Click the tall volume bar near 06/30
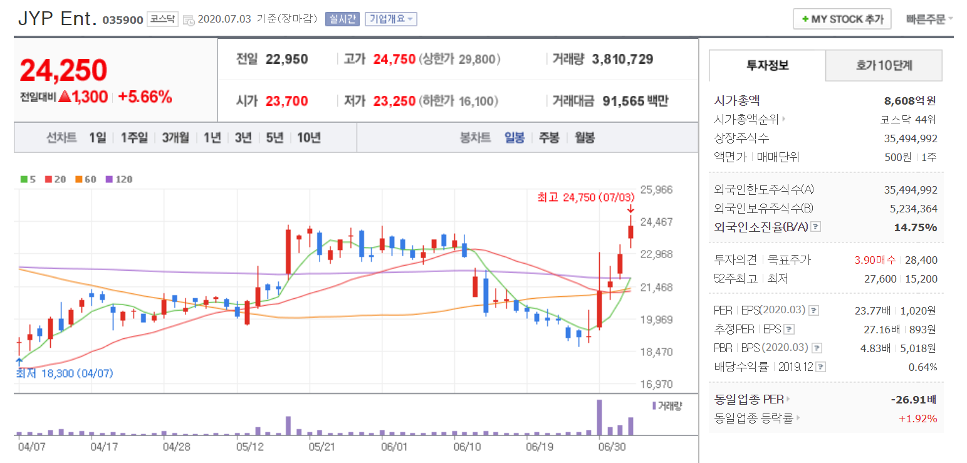967x463 pixels. [x=599, y=417]
